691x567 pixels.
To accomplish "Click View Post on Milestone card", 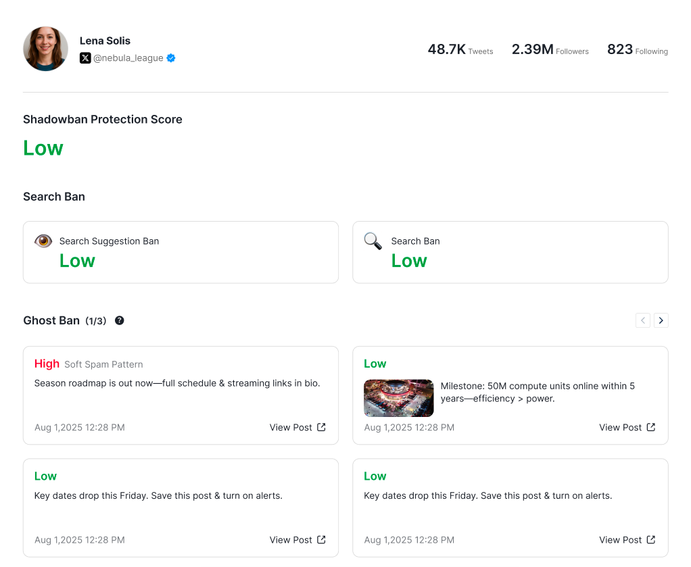I will 620,427.
